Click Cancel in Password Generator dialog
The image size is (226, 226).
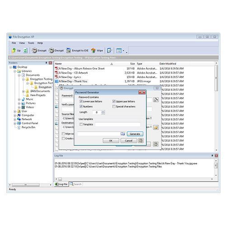click(128, 141)
